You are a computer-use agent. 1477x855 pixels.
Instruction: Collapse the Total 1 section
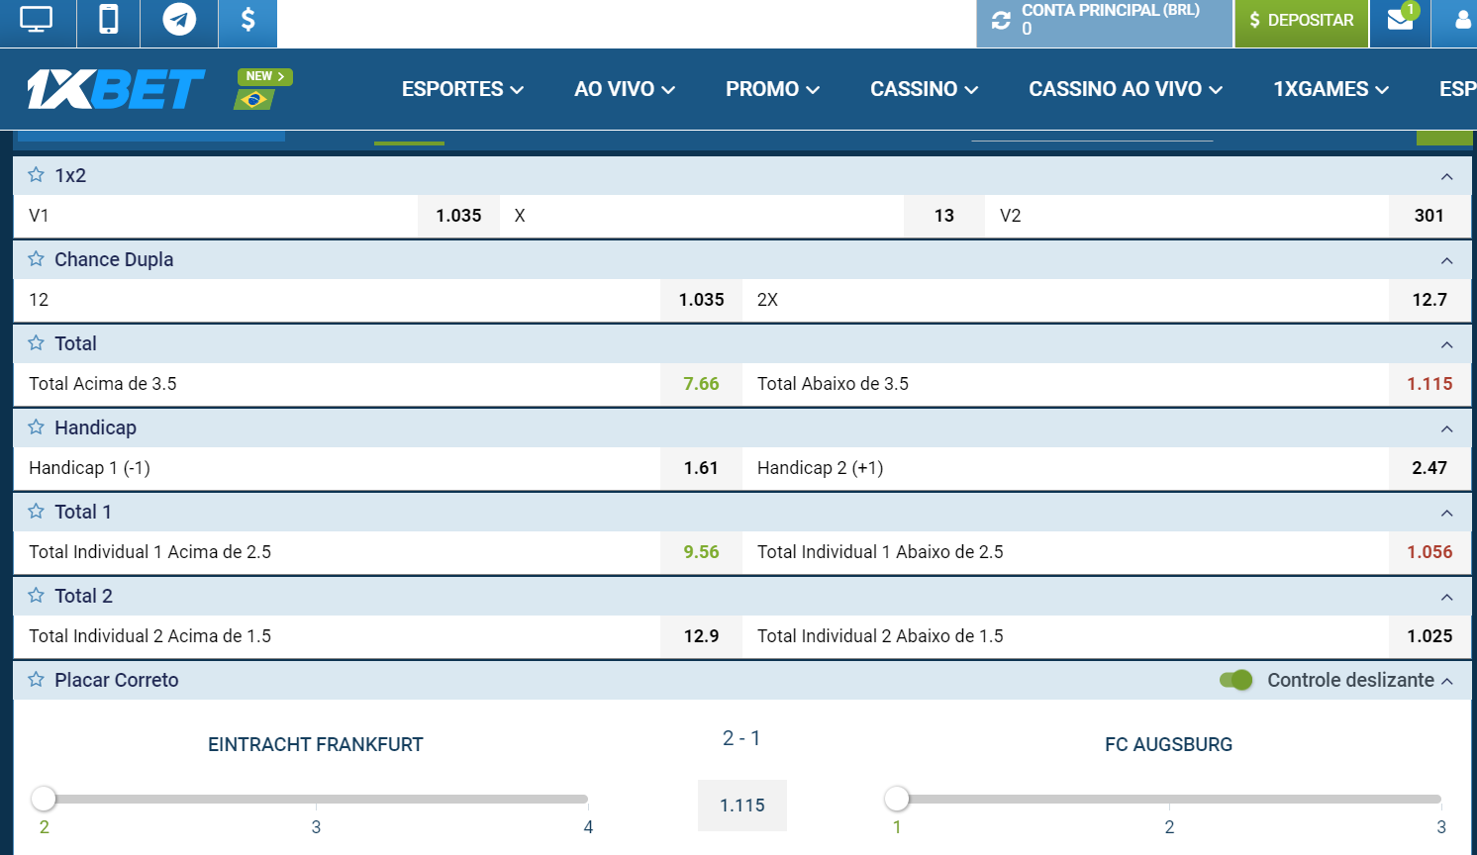(1447, 513)
